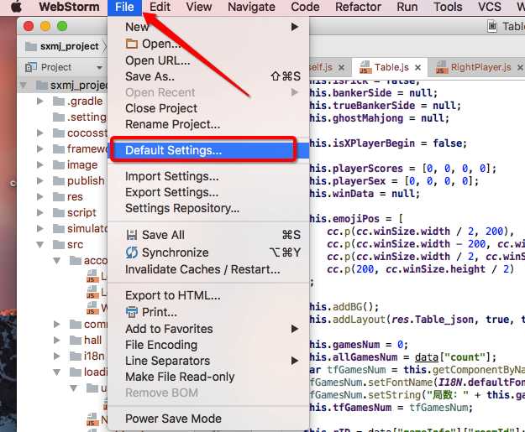Choose Save As.. menu entry
The image size is (525, 432).
tap(150, 76)
